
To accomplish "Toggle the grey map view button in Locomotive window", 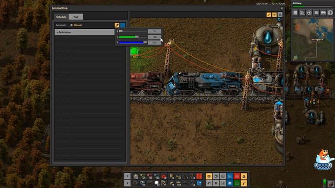I will point(280,15).
